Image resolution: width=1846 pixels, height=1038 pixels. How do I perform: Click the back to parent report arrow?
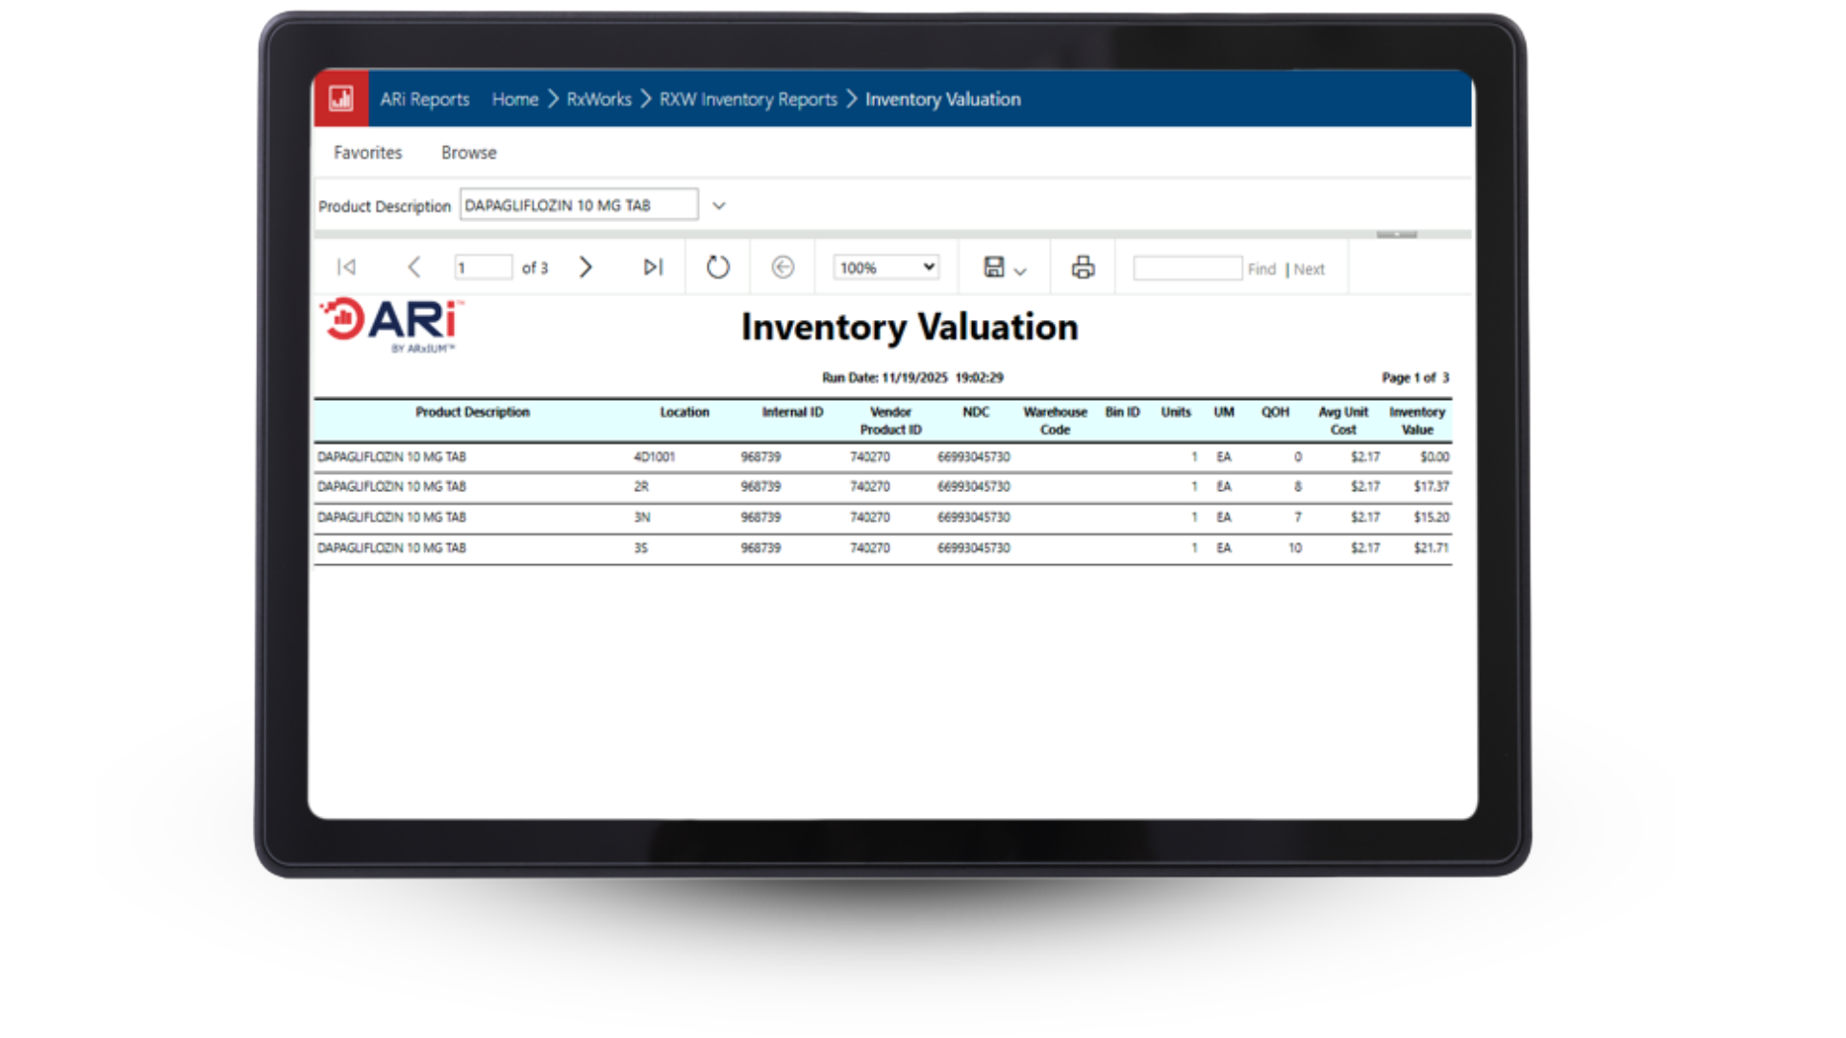coord(783,267)
